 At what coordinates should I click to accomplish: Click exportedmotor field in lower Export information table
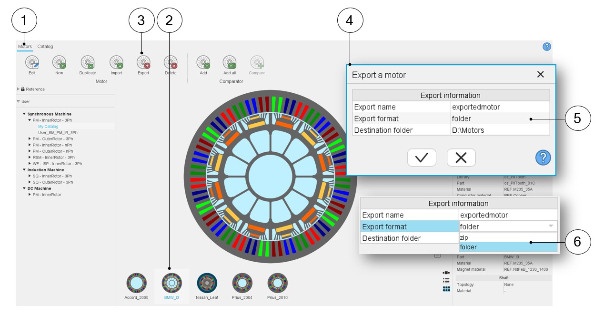[508, 215]
